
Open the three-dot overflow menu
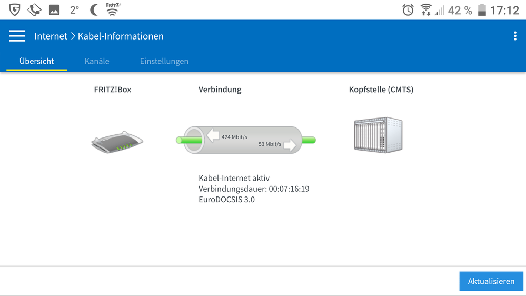(515, 36)
